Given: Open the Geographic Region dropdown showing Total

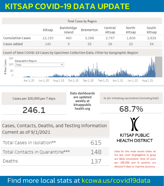Looking at the screenshot, I should [x=39, y=65].
